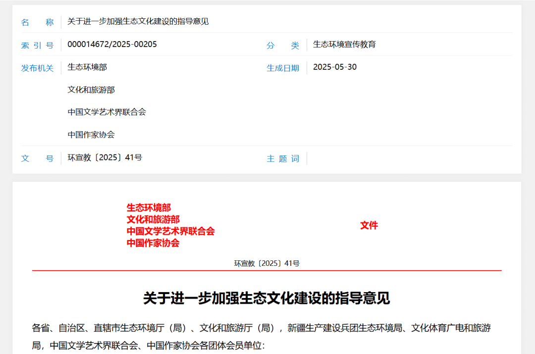Select the document title in the 名称 row
The image size is (535, 354).
click(x=138, y=21)
